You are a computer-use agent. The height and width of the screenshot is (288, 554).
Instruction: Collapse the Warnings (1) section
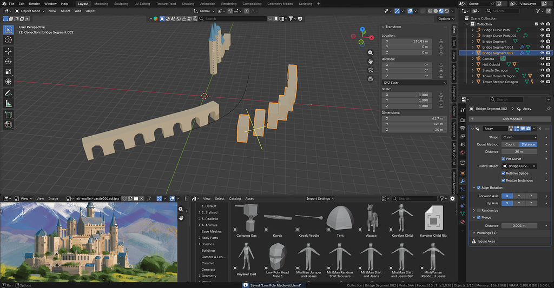click(x=474, y=233)
